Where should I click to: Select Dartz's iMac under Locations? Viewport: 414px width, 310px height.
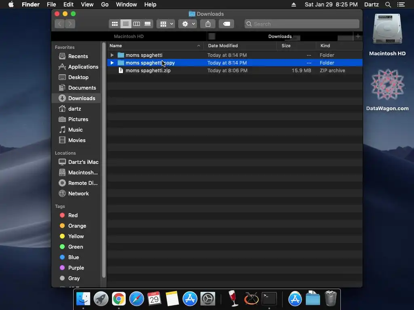[x=76, y=162]
